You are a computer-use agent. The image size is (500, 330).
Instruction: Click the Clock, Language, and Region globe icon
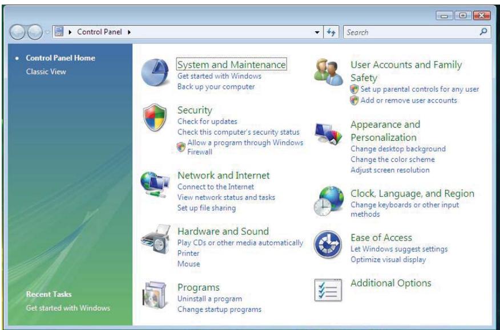[x=329, y=201]
